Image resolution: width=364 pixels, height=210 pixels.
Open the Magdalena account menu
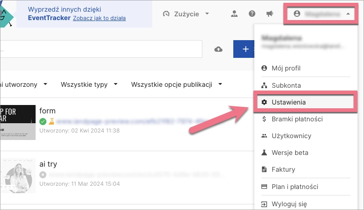click(x=321, y=14)
